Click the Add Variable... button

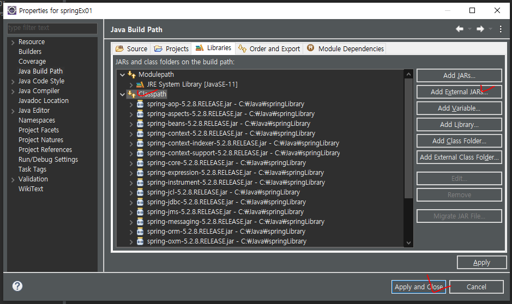pos(459,108)
